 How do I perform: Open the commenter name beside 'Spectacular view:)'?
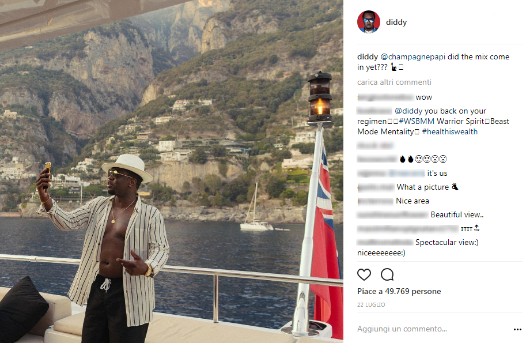[x=385, y=242]
